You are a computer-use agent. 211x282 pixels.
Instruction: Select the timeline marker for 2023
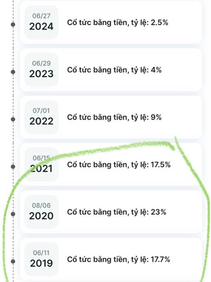[13, 72]
